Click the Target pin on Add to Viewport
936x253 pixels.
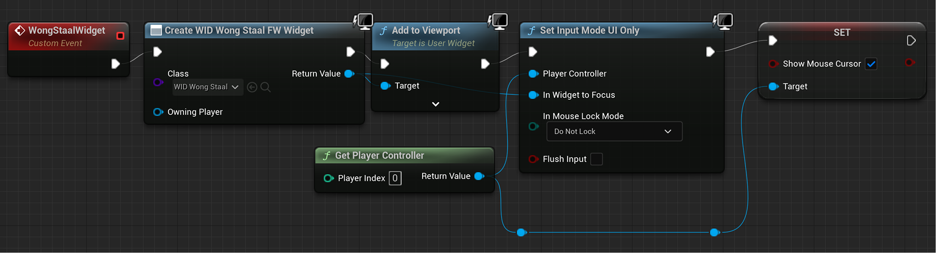tap(385, 86)
